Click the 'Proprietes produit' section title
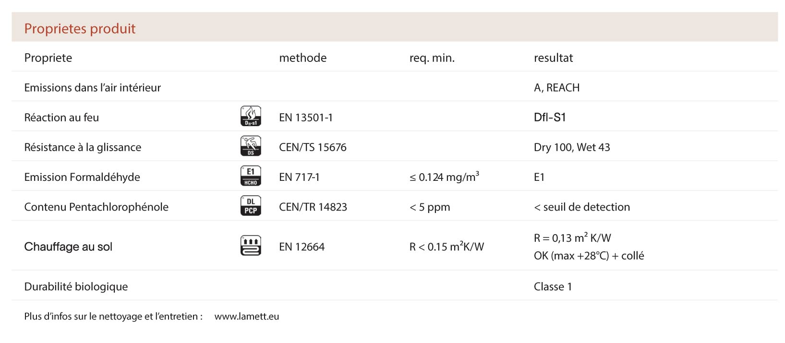Image resolution: width=785 pixels, height=343 pixels. [x=80, y=29]
